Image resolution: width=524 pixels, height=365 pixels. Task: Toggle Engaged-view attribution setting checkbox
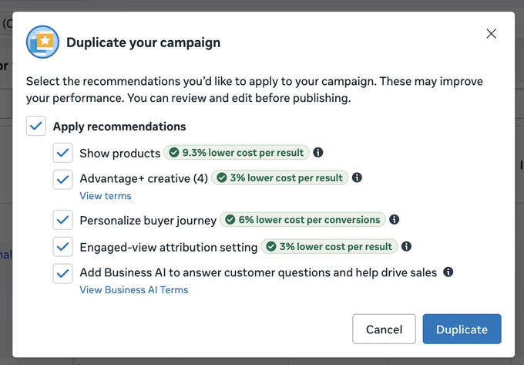point(63,247)
